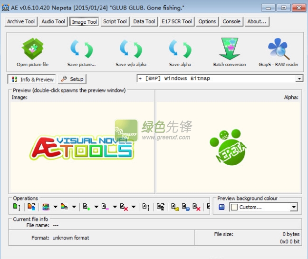Click the last alpha icon with red X
The image size is (308, 259).
tap(196, 207)
